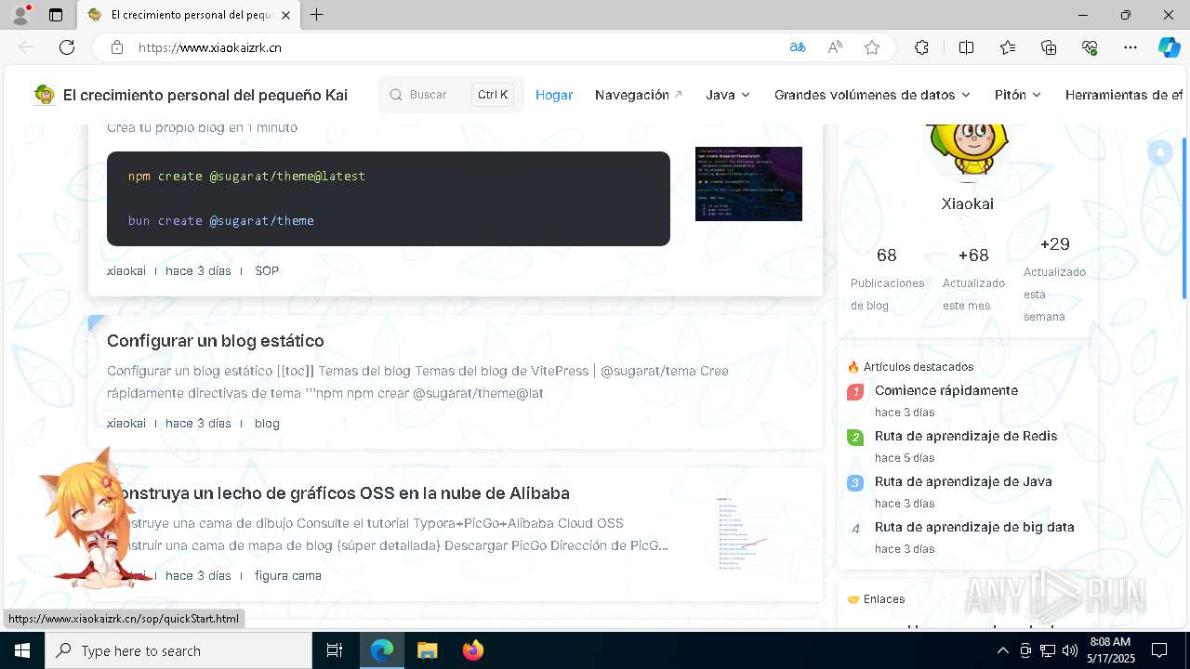Click the terminal screenshot thumbnail

748,184
